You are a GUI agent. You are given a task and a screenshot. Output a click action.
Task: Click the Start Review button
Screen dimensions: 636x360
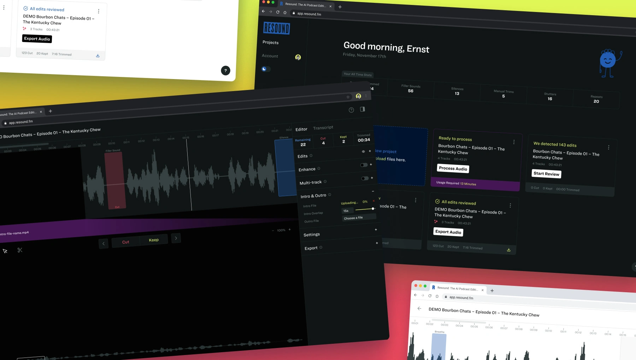pos(546,174)
